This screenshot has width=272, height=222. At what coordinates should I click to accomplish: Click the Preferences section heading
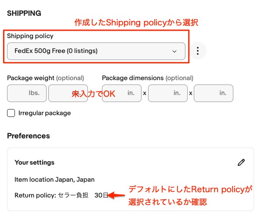click(29, 136)
